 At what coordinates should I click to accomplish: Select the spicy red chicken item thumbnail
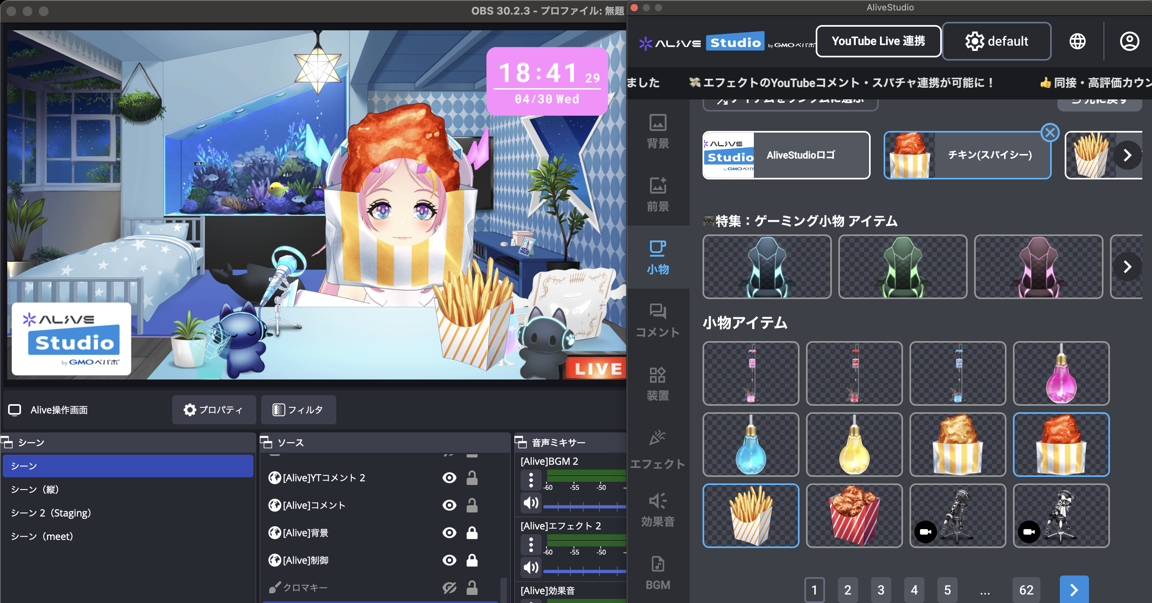click(1061, 444)
